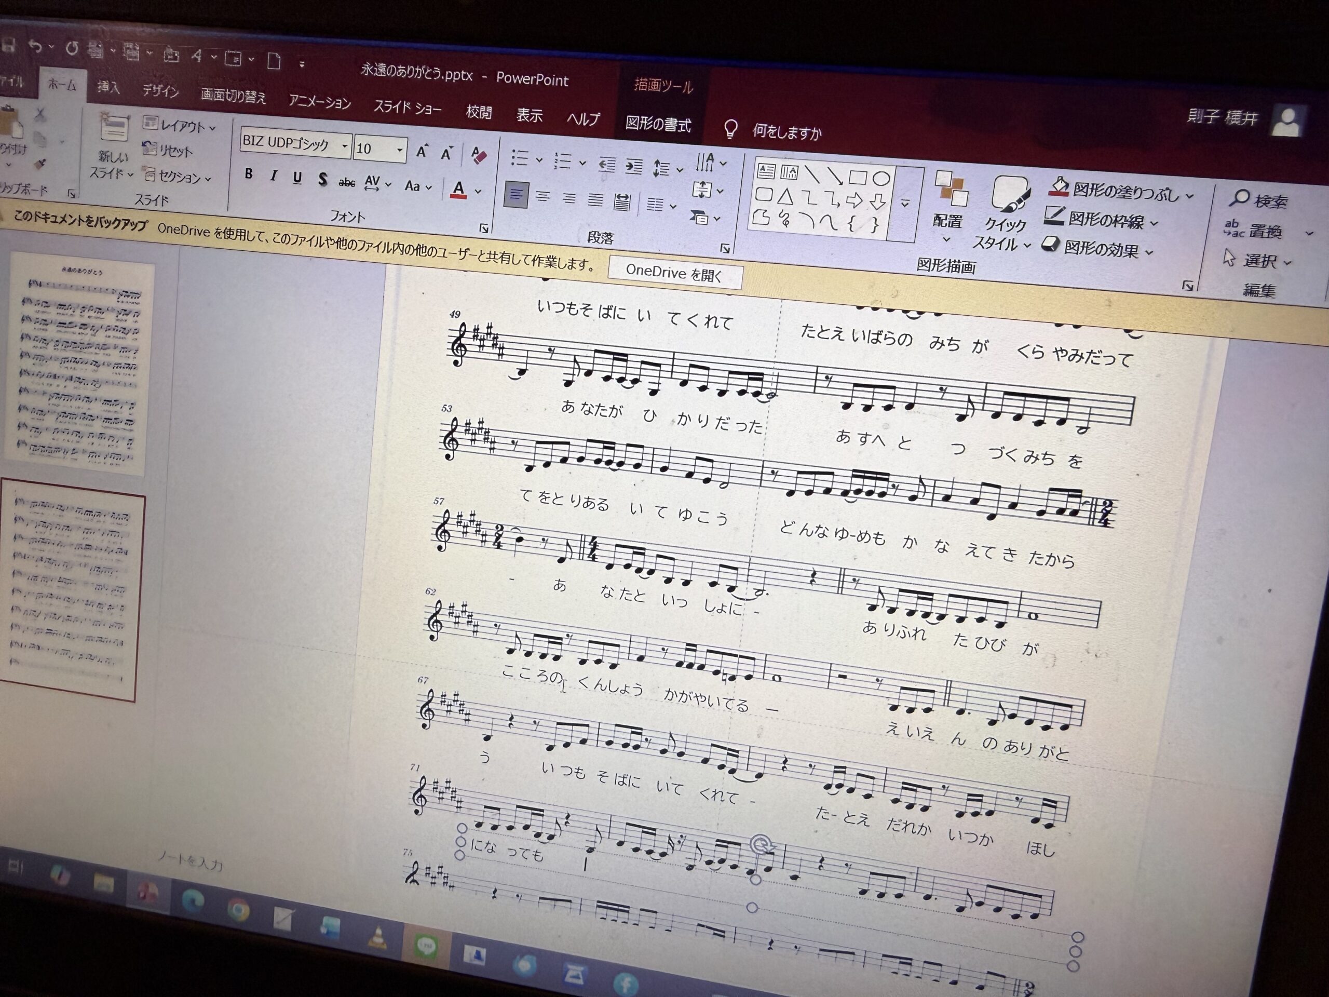Viewport: 1329px width, 997px height.
Task: Toggle Italic formatting button
Action: pyautogui.click(x=274, y=176)
